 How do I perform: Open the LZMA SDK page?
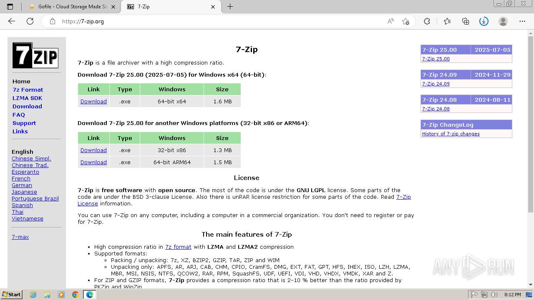pos(27,98)
